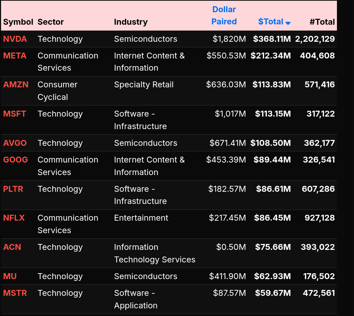
Task: Open the GOOG ticker link
Action: click(x=15, y=160)
